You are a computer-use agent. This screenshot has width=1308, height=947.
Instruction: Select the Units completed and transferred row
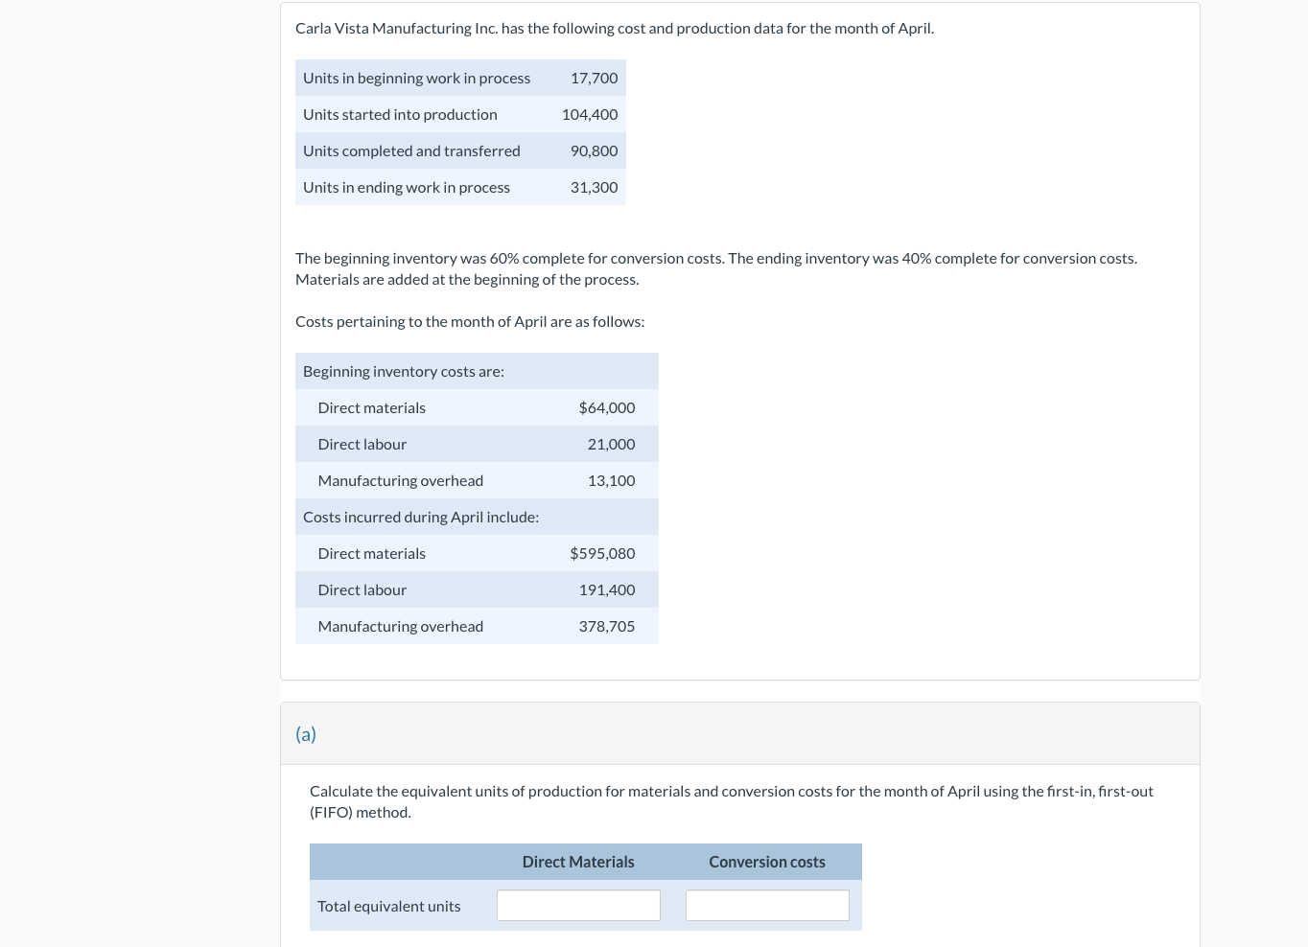[411, 150]
